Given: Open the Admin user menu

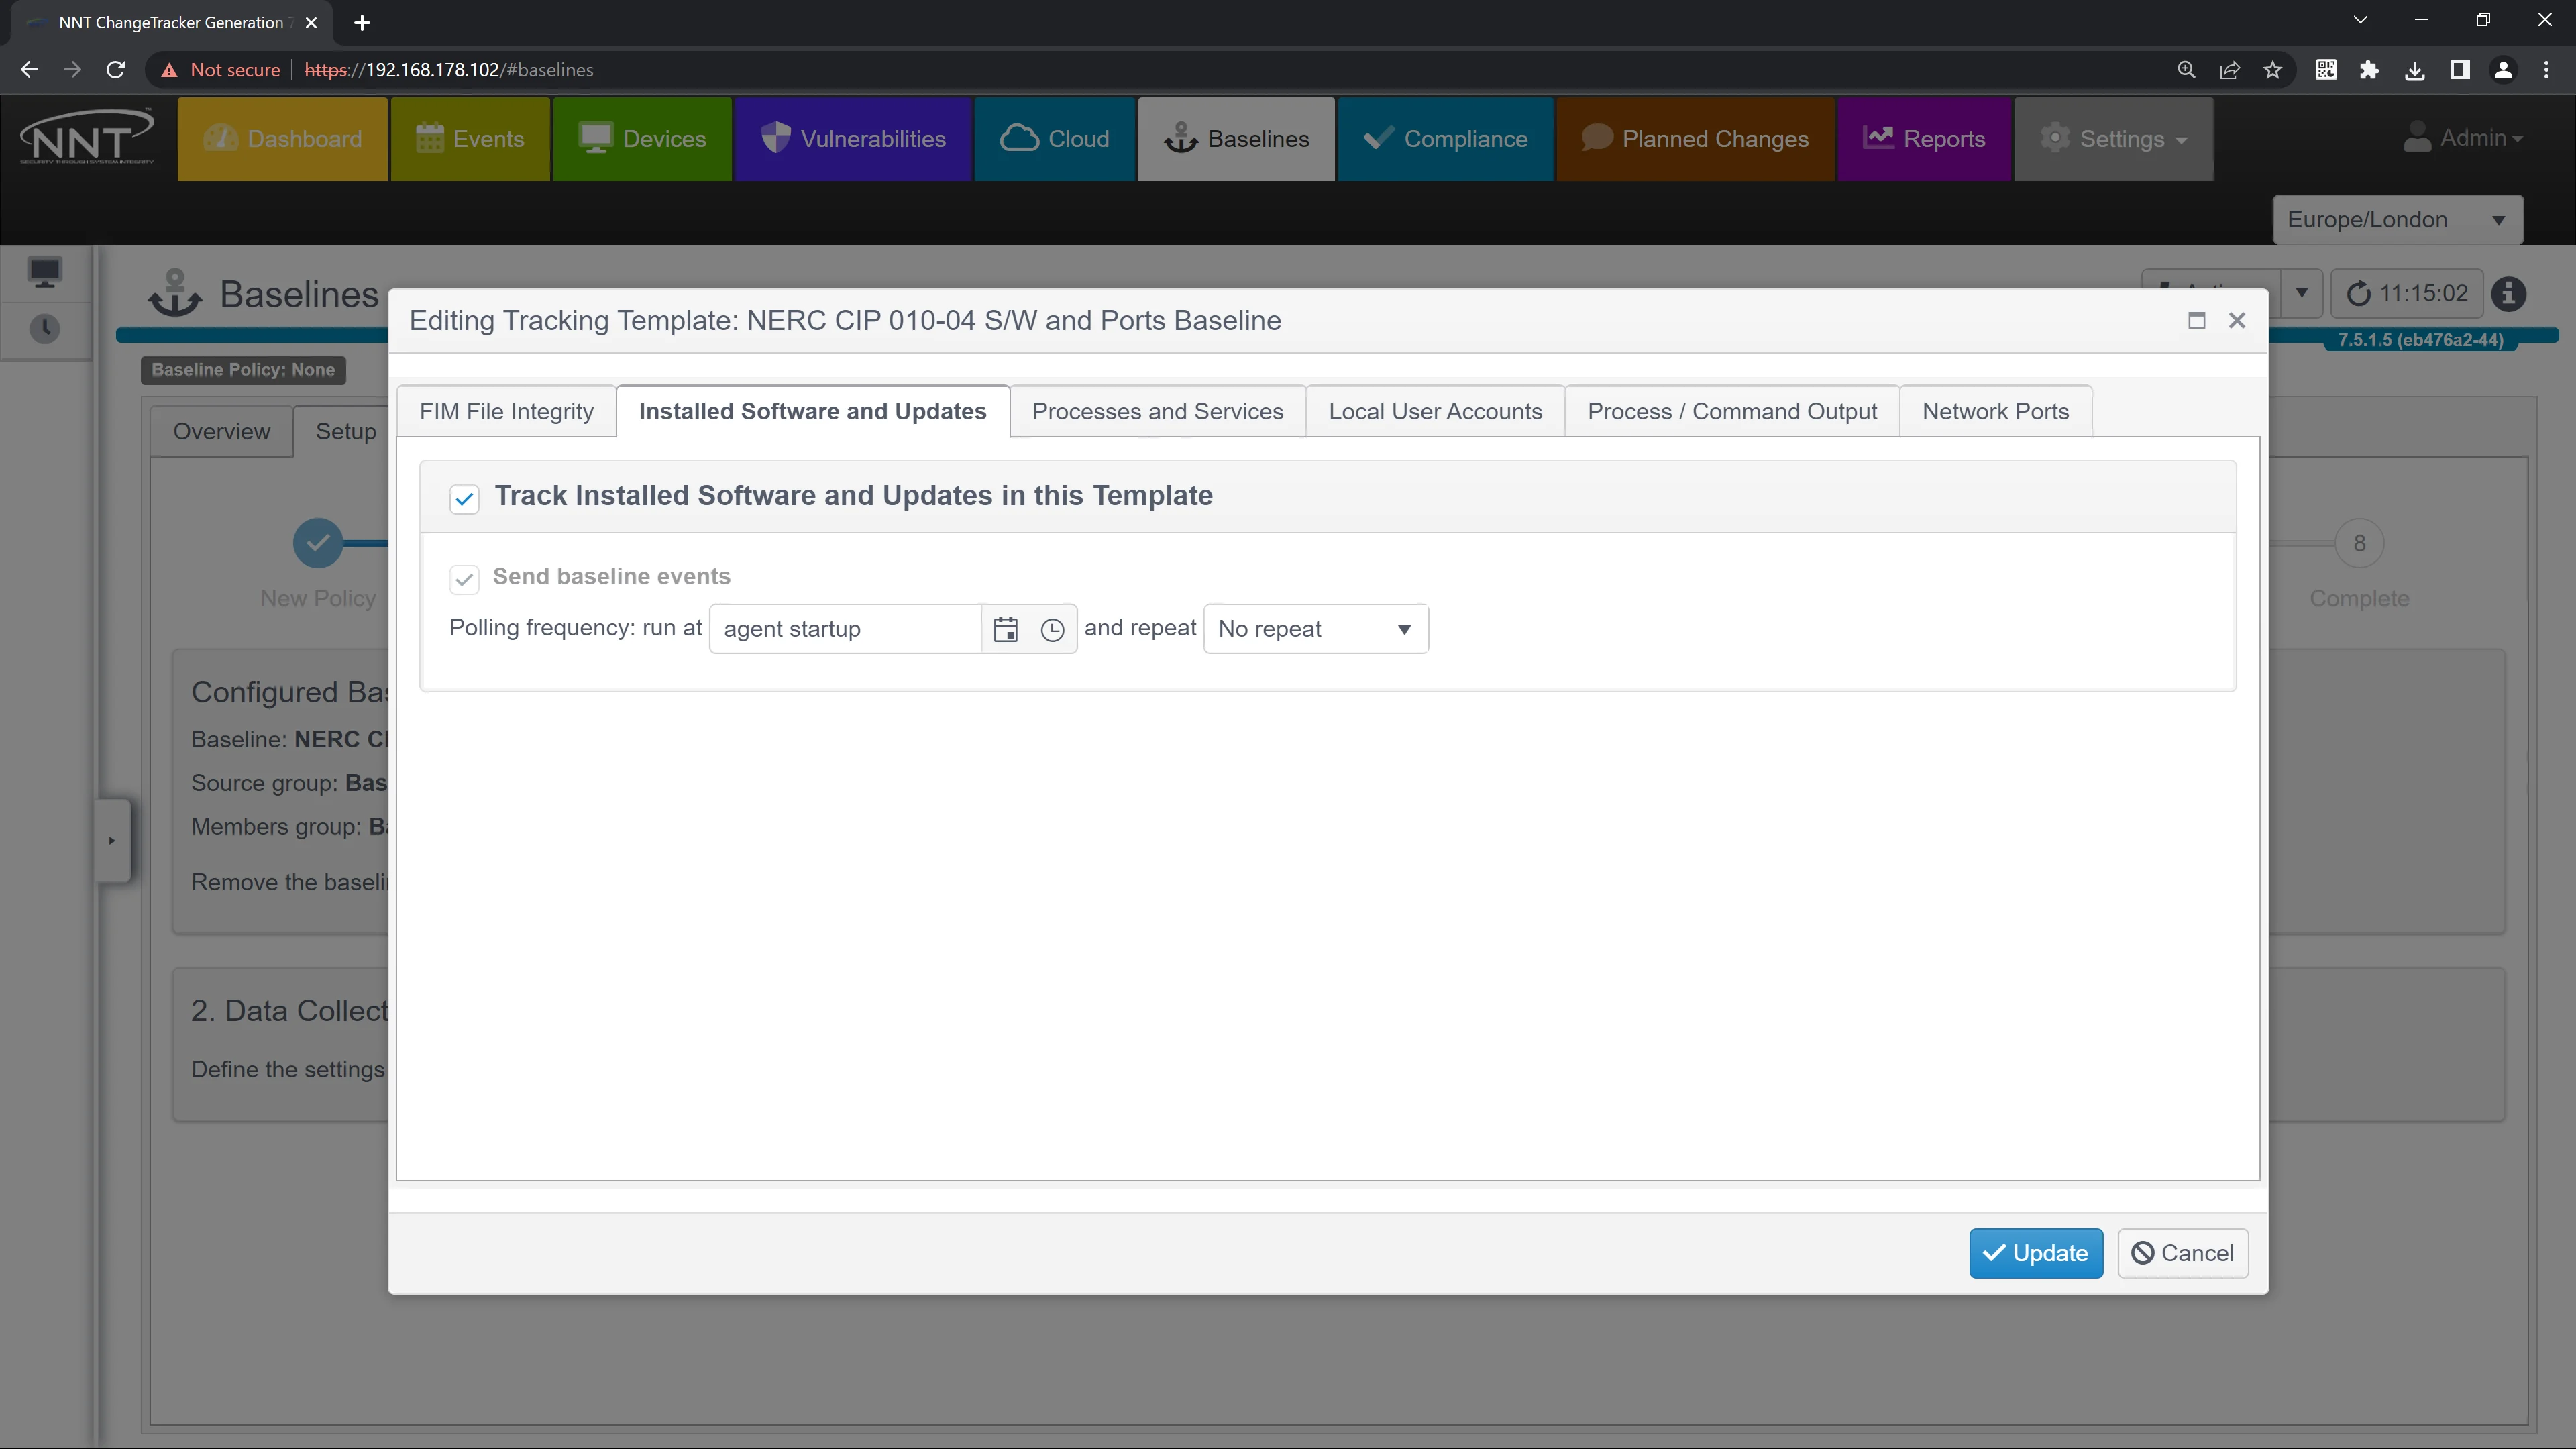Looking at the screenshot, I should [2463, 138].
